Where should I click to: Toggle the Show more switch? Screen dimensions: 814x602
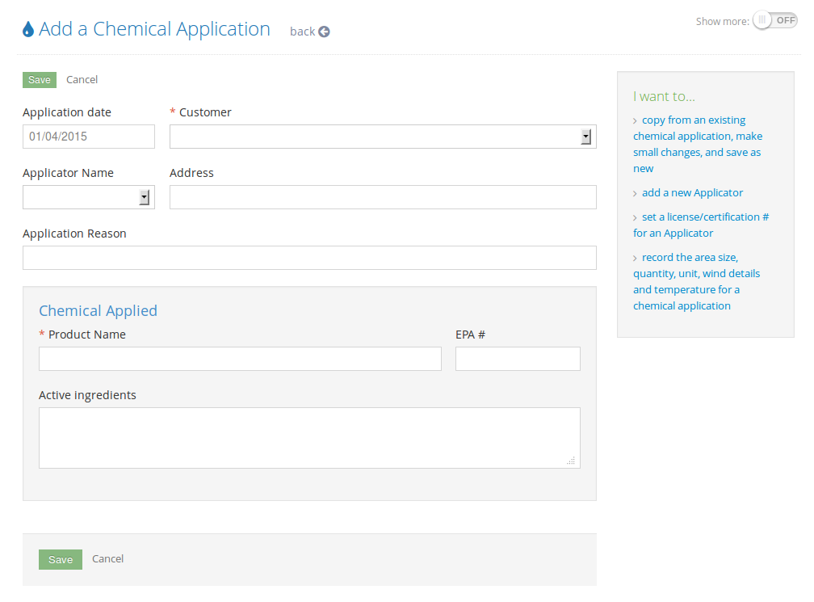pos(775,21)
